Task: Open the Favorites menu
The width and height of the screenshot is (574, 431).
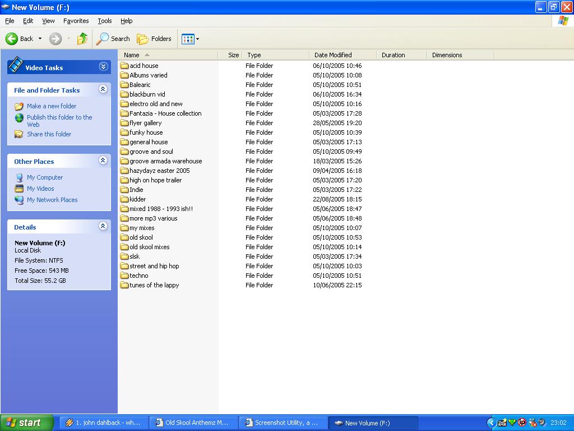Action: [x=76, y=21]
